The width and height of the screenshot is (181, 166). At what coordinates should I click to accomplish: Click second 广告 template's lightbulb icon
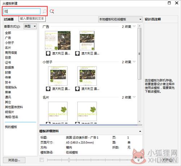point(77,54)
